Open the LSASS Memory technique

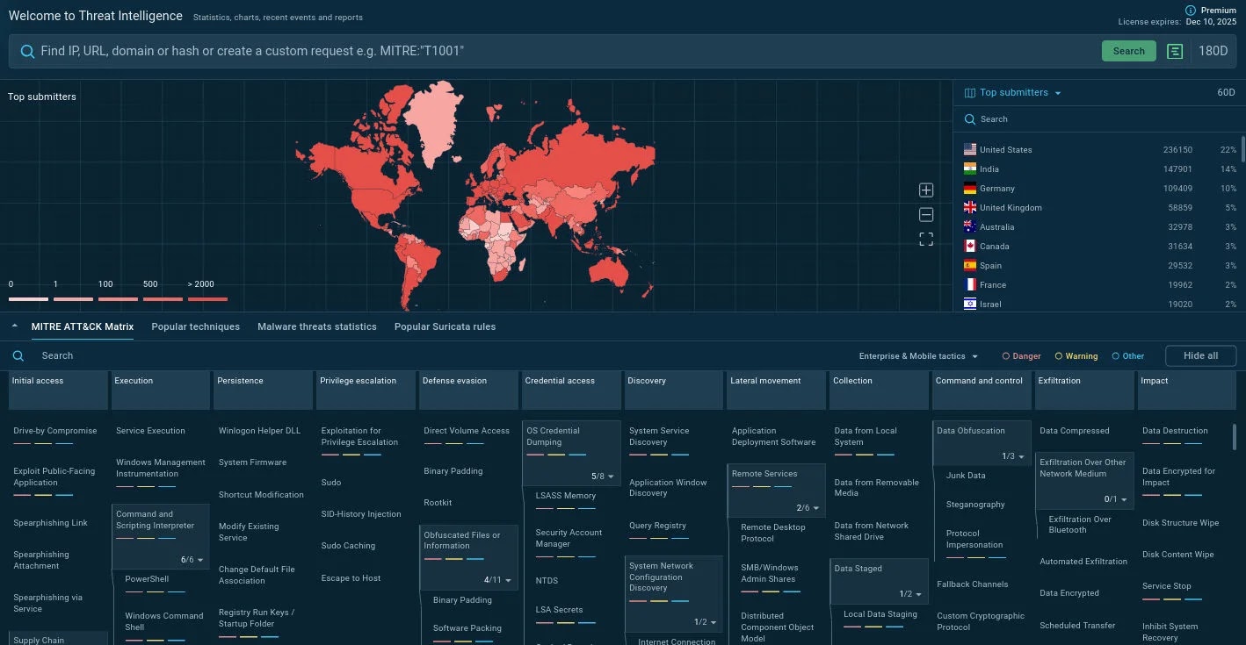[566, 496]
